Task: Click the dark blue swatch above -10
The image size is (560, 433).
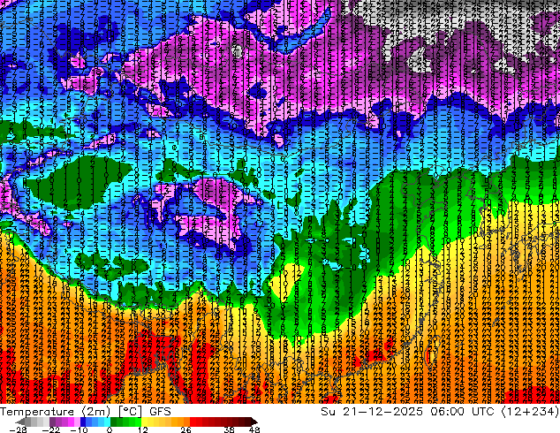Action: click(83, 422)
